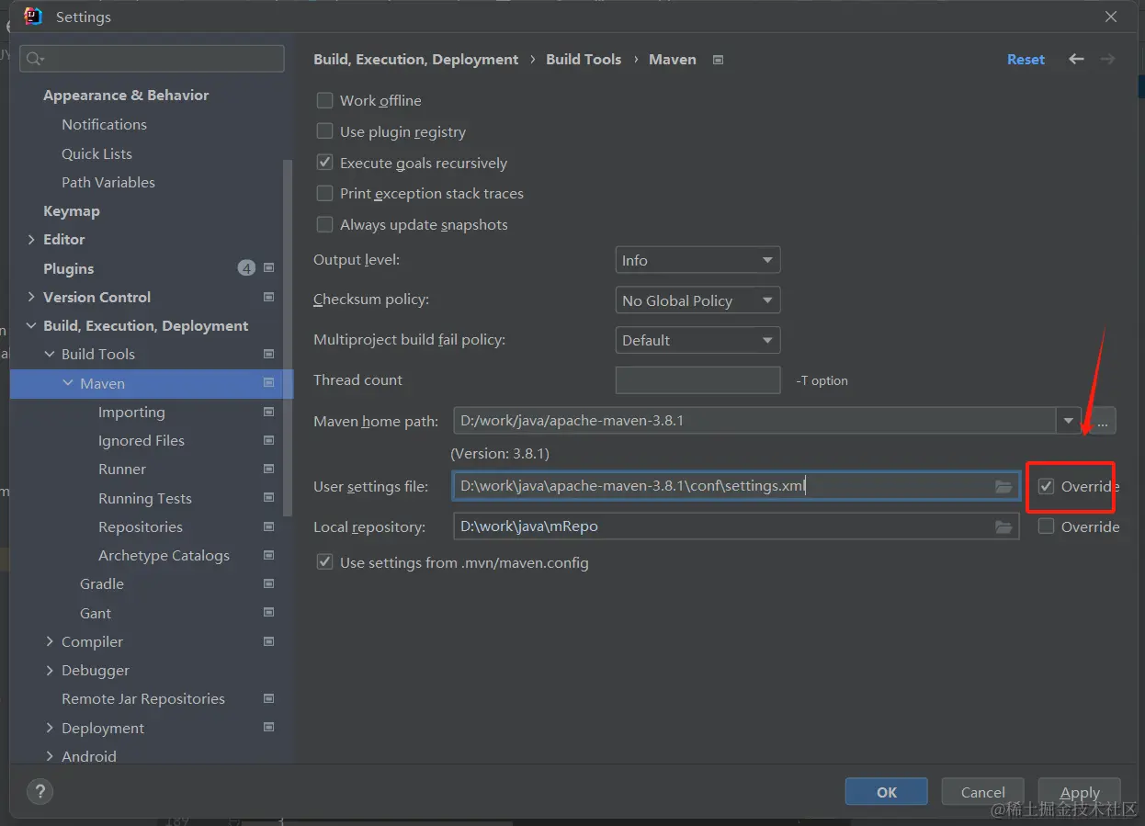1145x826 pixels.
Task: Navigate back using the left arrow
Action: pos(1075,59)
